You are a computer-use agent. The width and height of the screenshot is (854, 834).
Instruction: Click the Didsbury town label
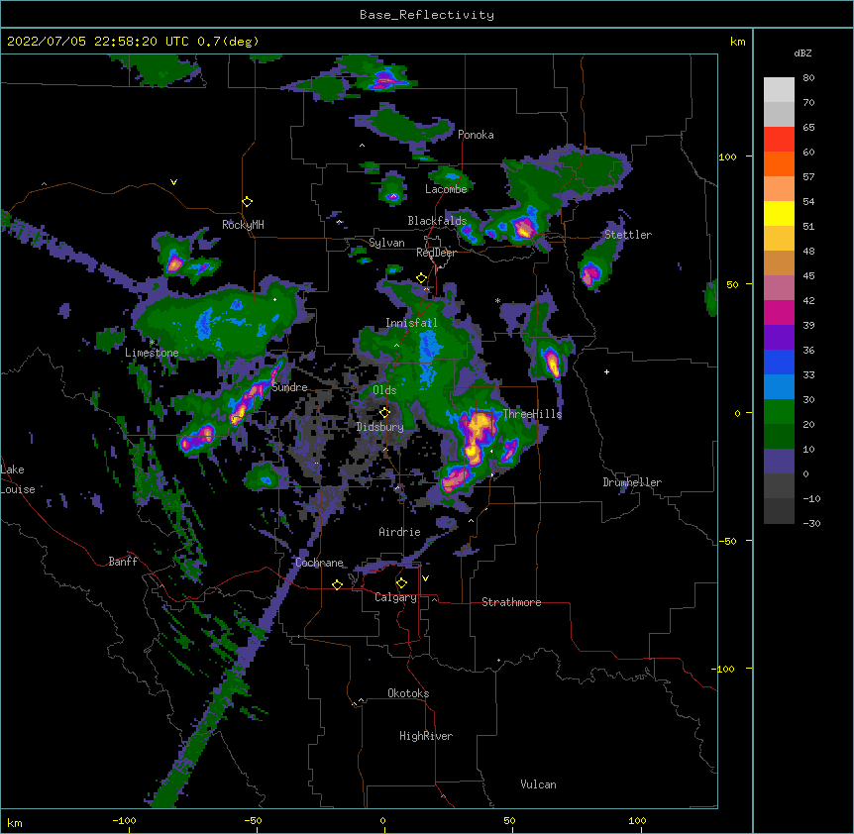click(380, 427)
